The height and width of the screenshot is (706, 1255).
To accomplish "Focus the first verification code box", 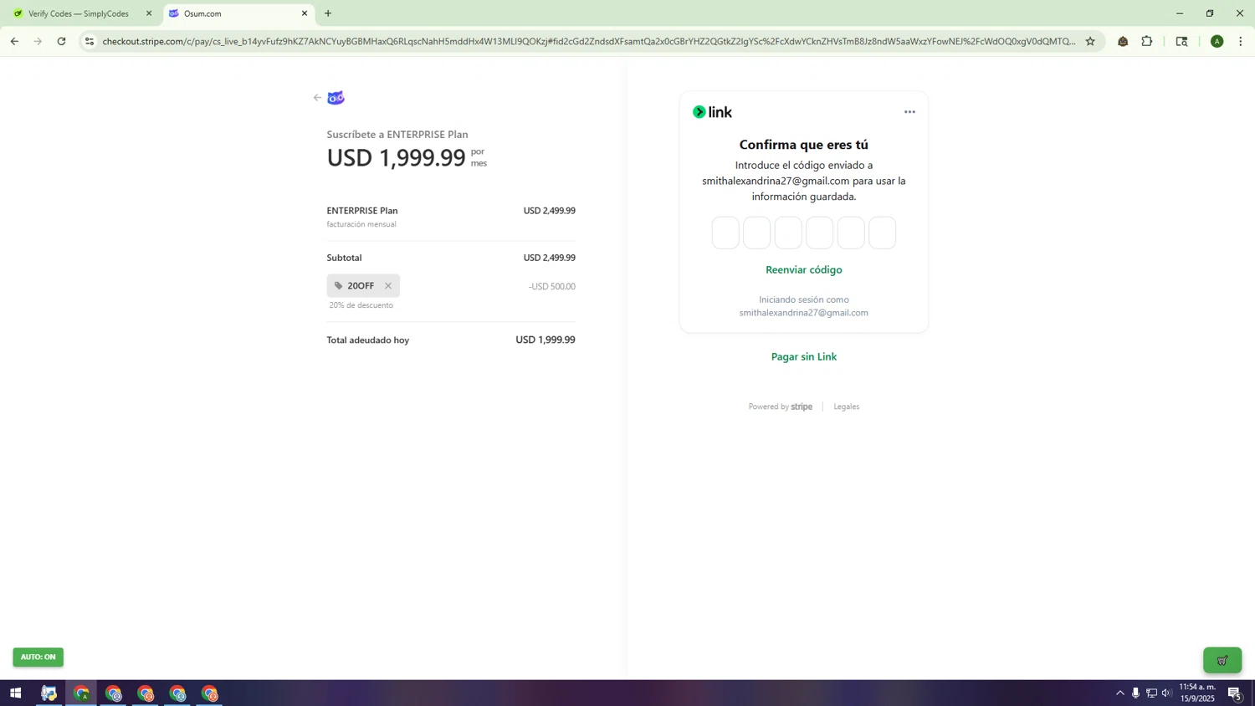I will 725,233.
